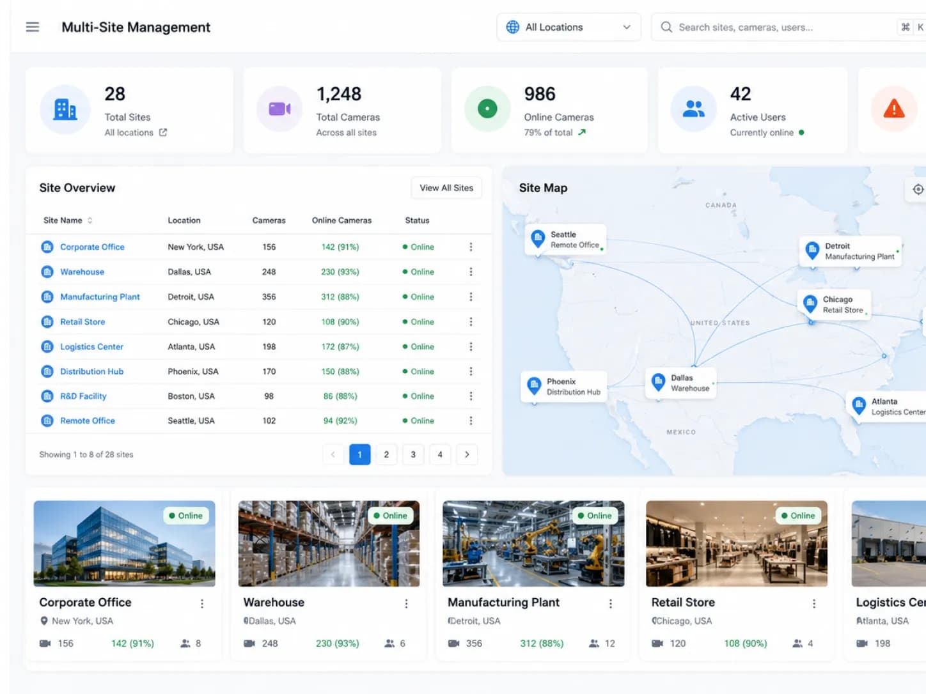Viewport: 926px width, 694px height.
Task: Open the Warehouse site link in table
Action: [82, 272]
